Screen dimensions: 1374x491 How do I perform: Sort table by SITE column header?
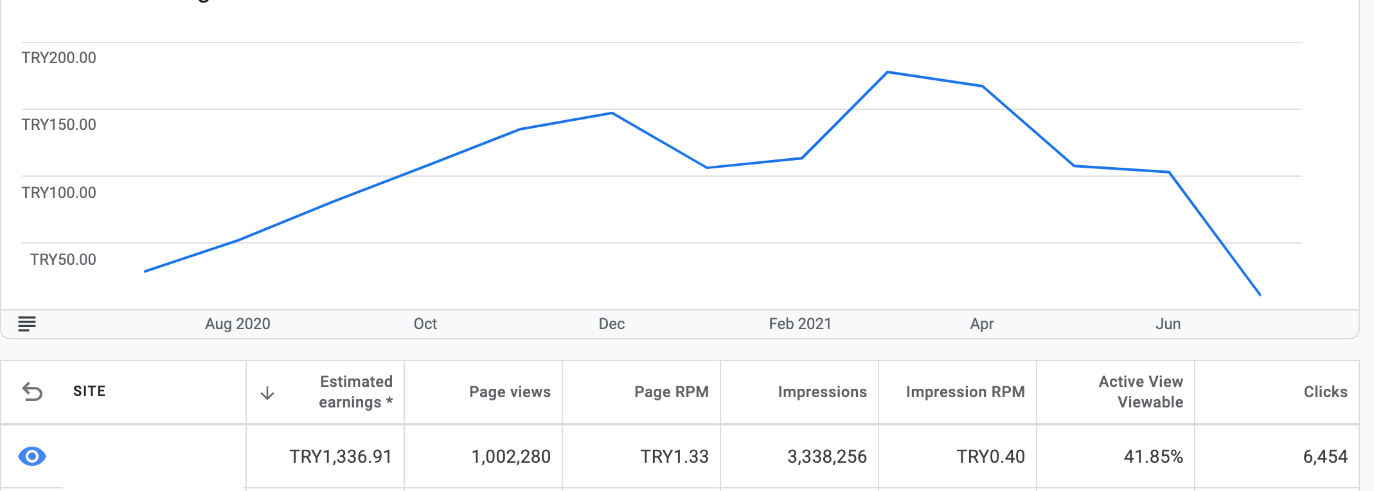[89, 391]
